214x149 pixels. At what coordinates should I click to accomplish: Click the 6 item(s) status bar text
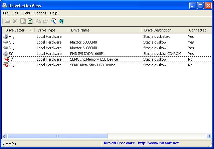(9, 144)
